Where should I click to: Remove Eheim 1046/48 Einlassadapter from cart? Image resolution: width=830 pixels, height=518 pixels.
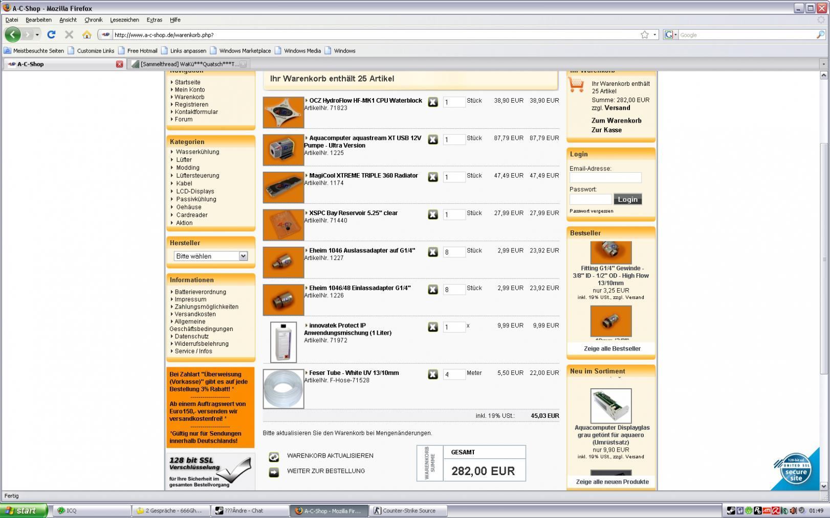(433, 290)
